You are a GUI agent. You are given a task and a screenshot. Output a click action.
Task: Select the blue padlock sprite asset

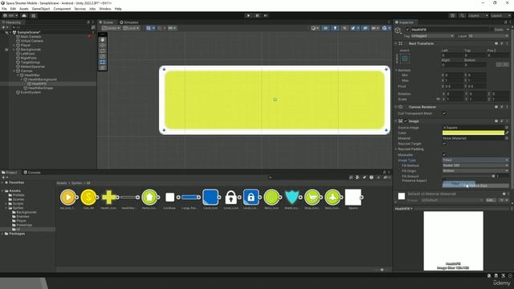[251, 197]
